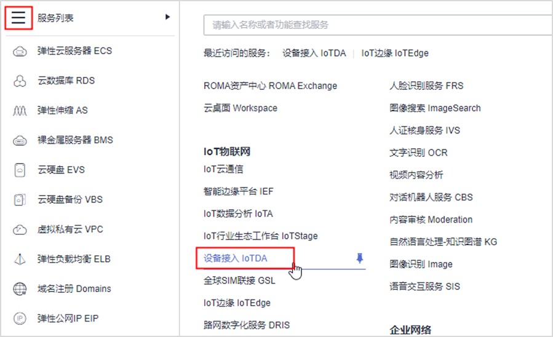Click the hamburger menu icon
The image size is (553, 337).
coord(18,18)
